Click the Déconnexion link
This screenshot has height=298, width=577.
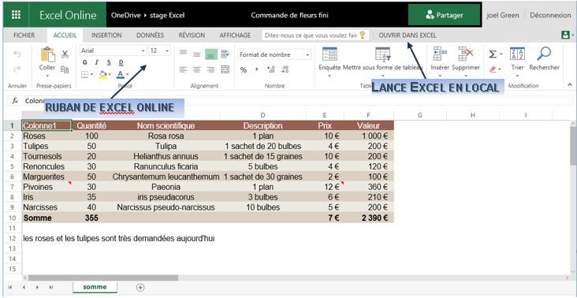(x=550, y=15)
